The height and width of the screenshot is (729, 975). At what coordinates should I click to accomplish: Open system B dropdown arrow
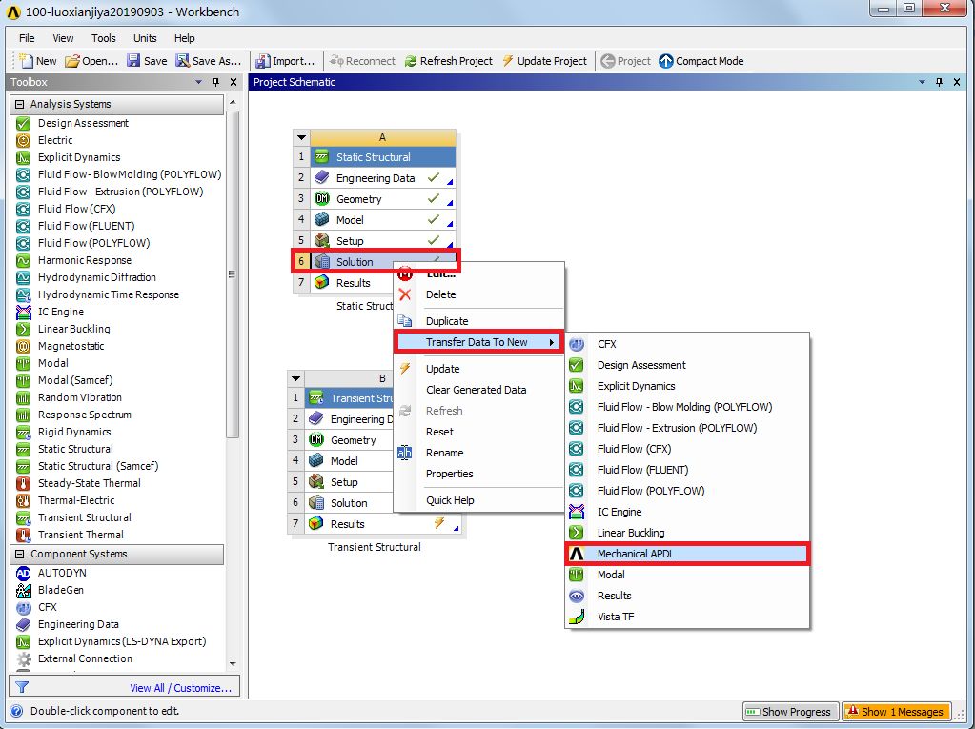point(296,378)
